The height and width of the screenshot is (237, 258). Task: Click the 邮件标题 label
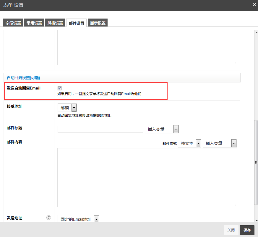coord(14,128)
